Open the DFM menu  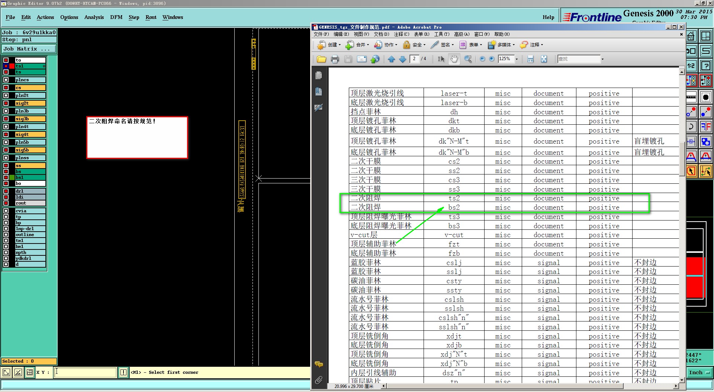point(116,17)
